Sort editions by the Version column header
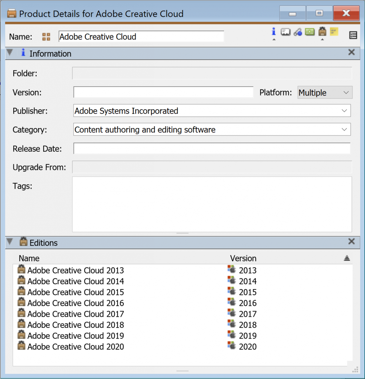 pos(243,258)
